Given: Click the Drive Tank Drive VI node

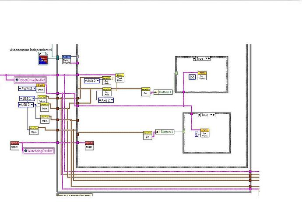Looking at the screenshot, I should 119,78.
